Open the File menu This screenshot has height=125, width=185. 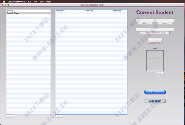point(35,2)
